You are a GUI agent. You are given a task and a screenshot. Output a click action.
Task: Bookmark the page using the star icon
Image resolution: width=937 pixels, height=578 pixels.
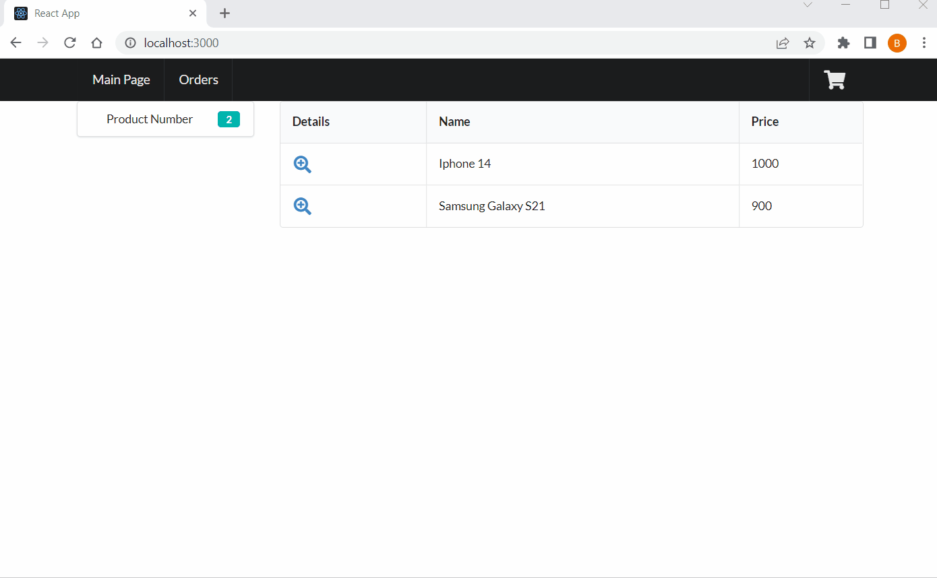pos(809,42)
